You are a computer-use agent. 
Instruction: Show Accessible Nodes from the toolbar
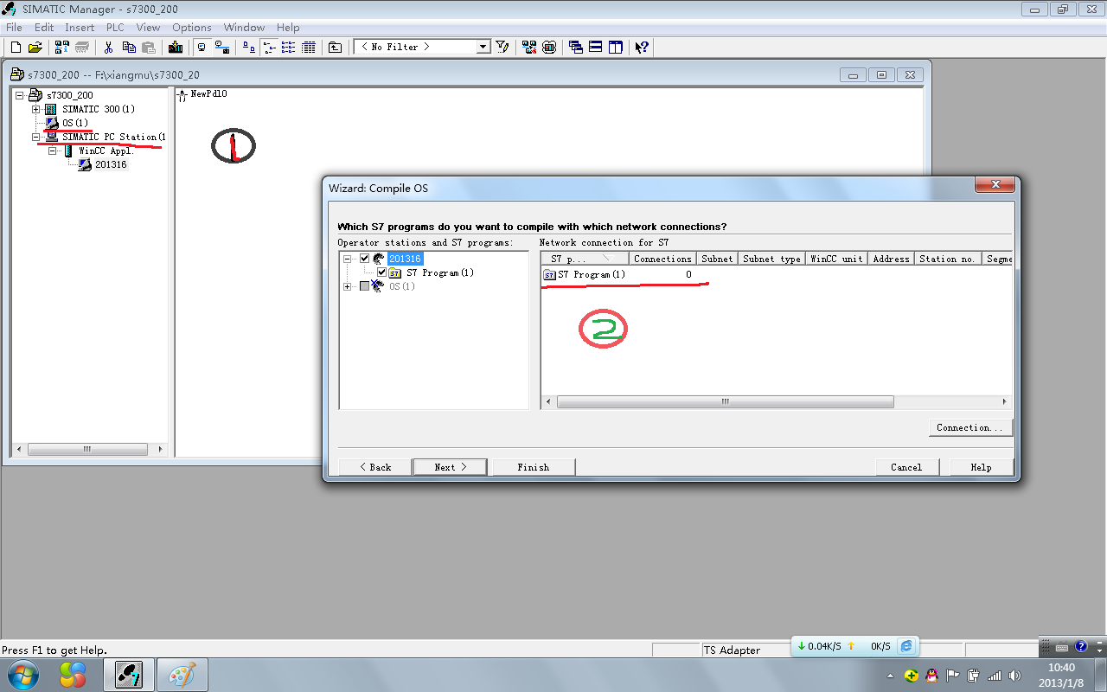click(62, 47)
